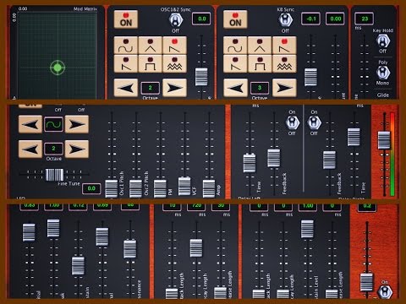Click the LFO sine waveform display
This screenshot has height=304, width=406.
click(x=53, y=124)
